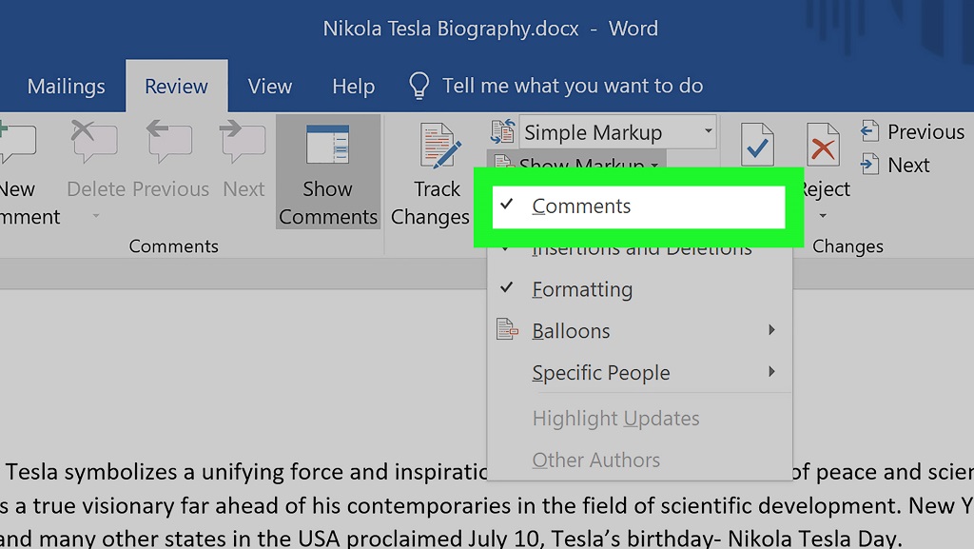Expand the Balloons submenu
The image size is (974, 549).
571,331
